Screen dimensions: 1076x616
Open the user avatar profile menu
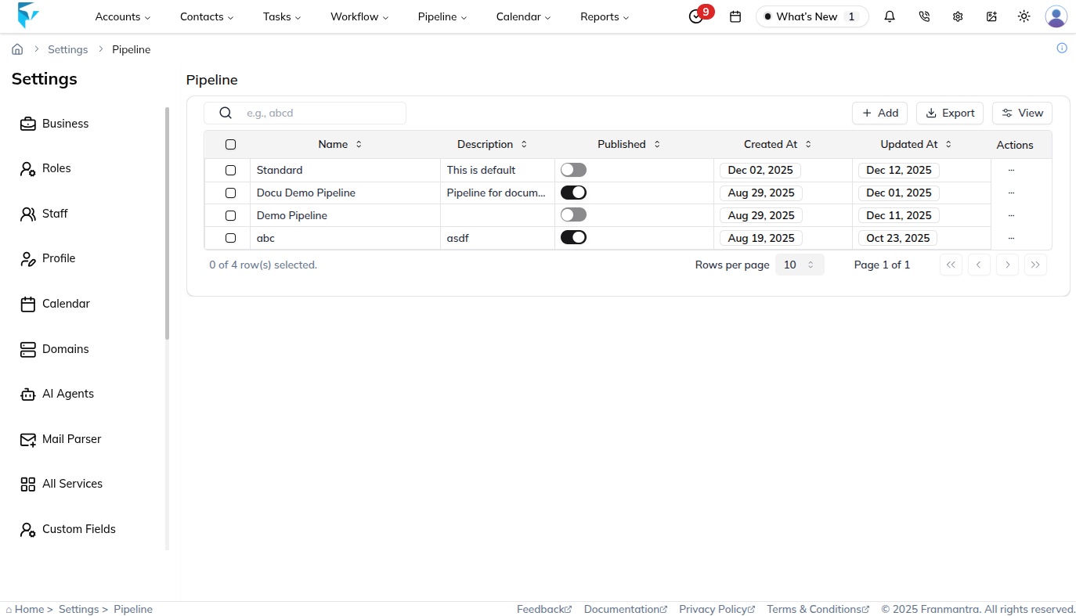(x=1056, y=16)
